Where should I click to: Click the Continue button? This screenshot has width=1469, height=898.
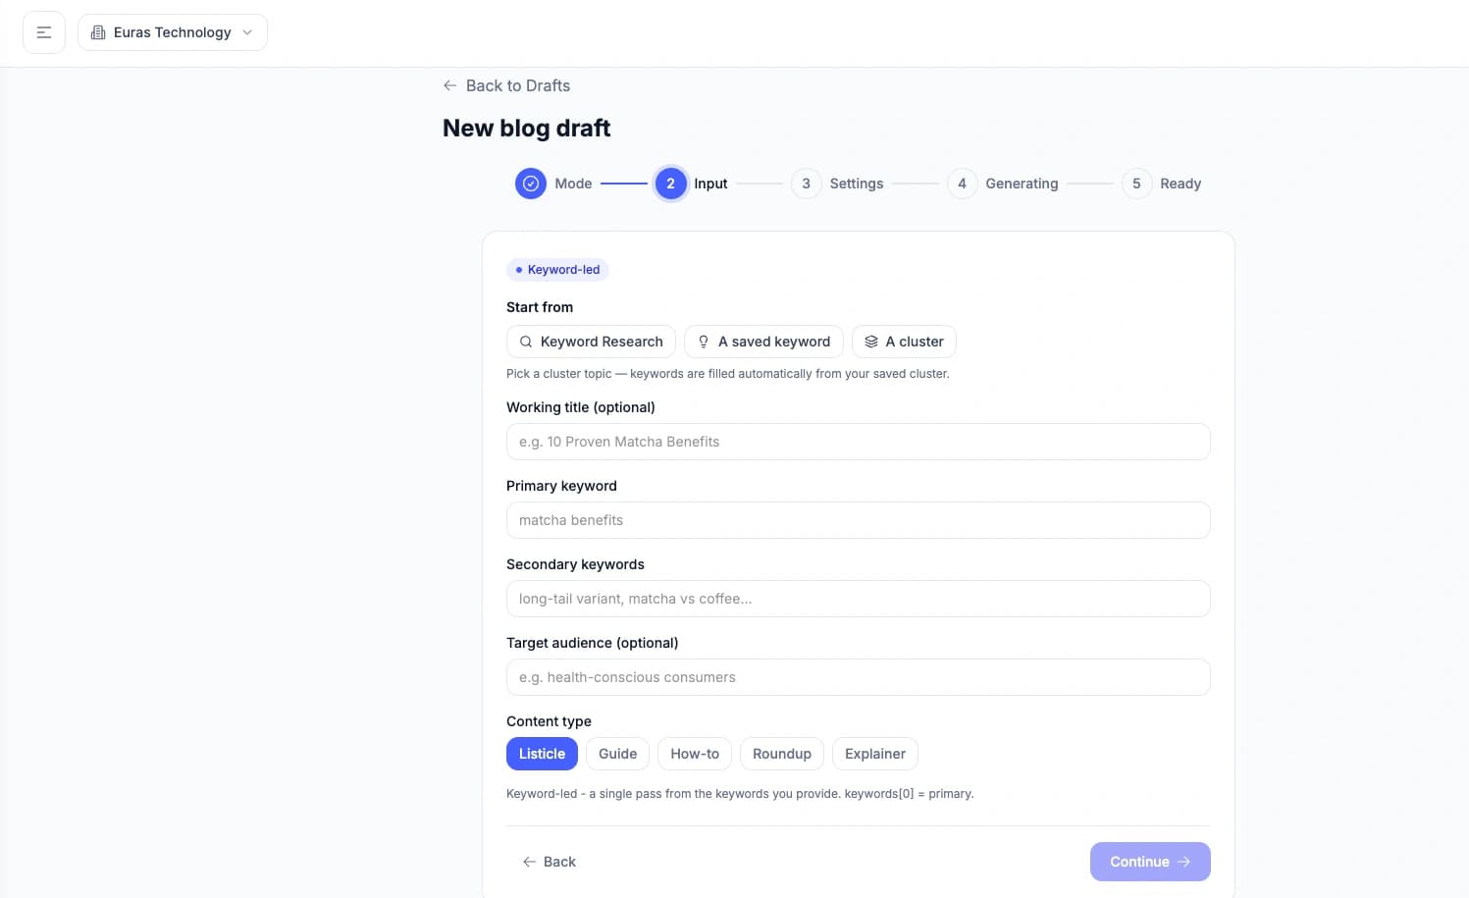(1150, 862)
